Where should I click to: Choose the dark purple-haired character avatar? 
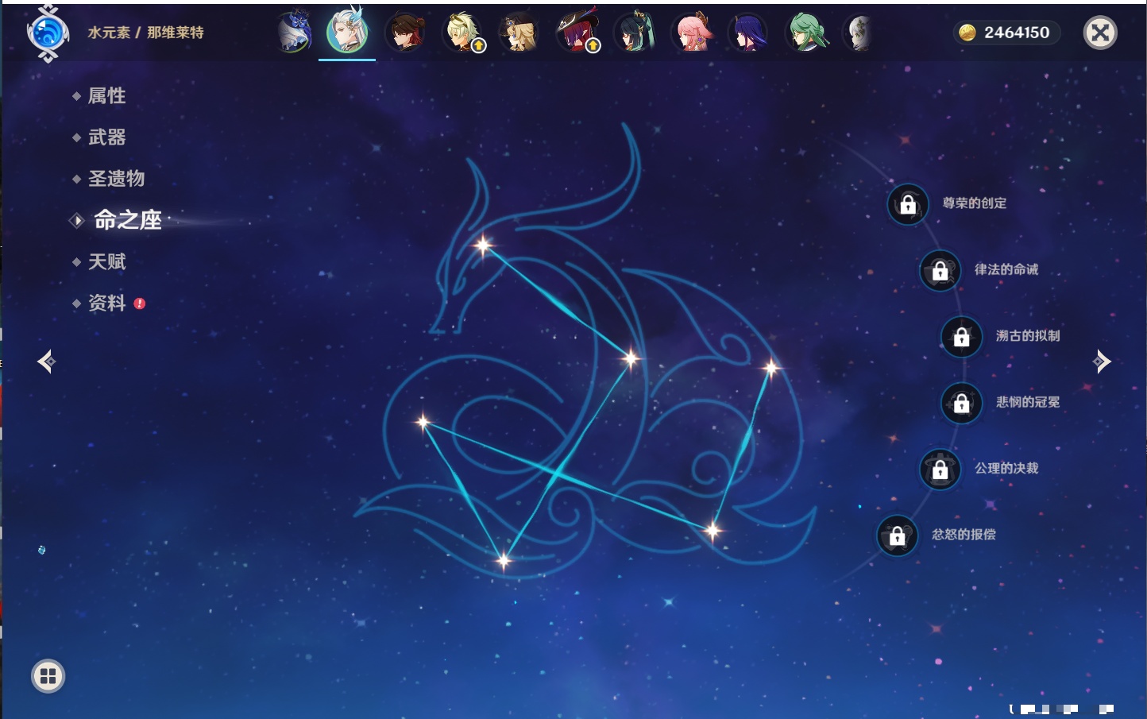pyautogui.click(x=748, y=33)
